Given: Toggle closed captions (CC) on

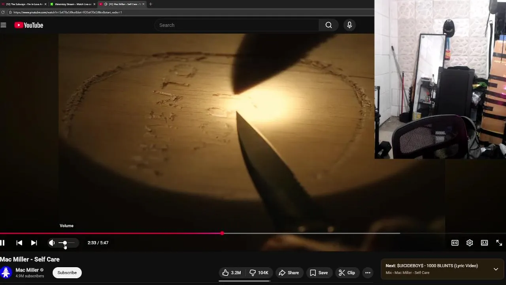Looking at the screenshot, I should click(455, 243).
